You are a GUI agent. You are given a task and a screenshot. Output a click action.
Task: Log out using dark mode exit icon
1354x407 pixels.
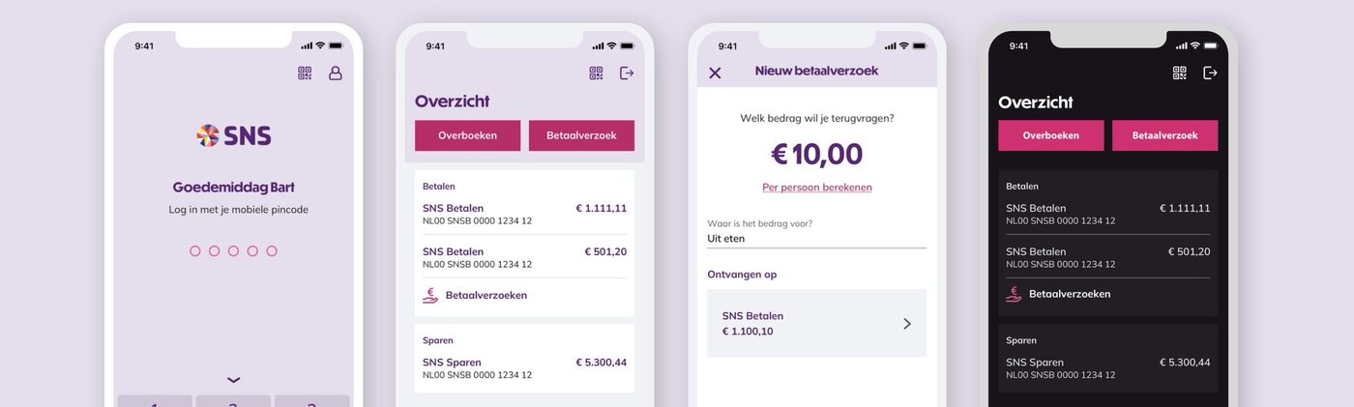coord(1210,73)
